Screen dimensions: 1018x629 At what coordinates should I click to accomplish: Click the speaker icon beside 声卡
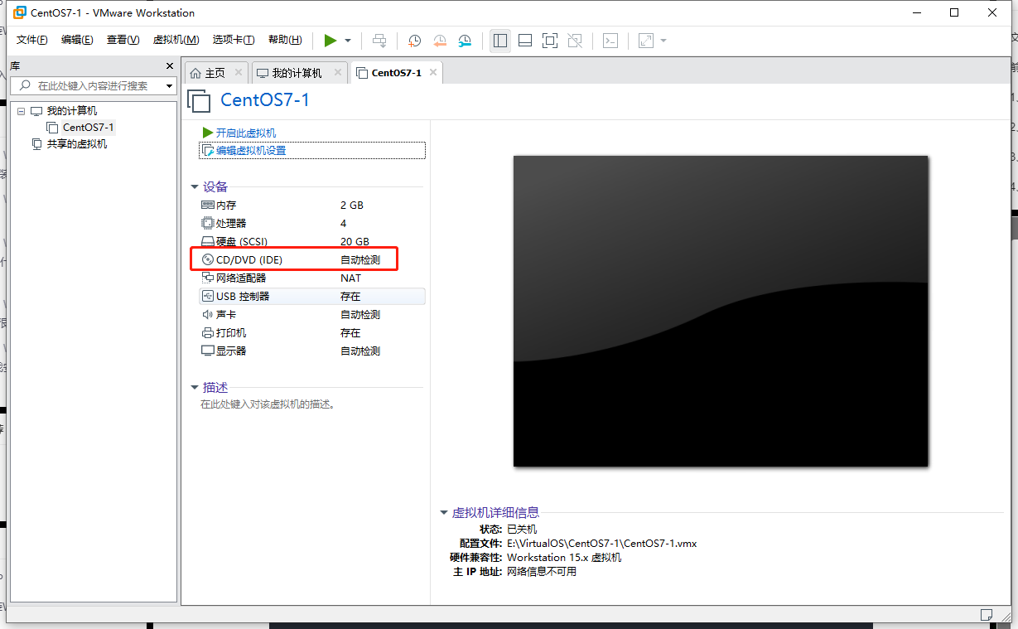click(208, 314)
